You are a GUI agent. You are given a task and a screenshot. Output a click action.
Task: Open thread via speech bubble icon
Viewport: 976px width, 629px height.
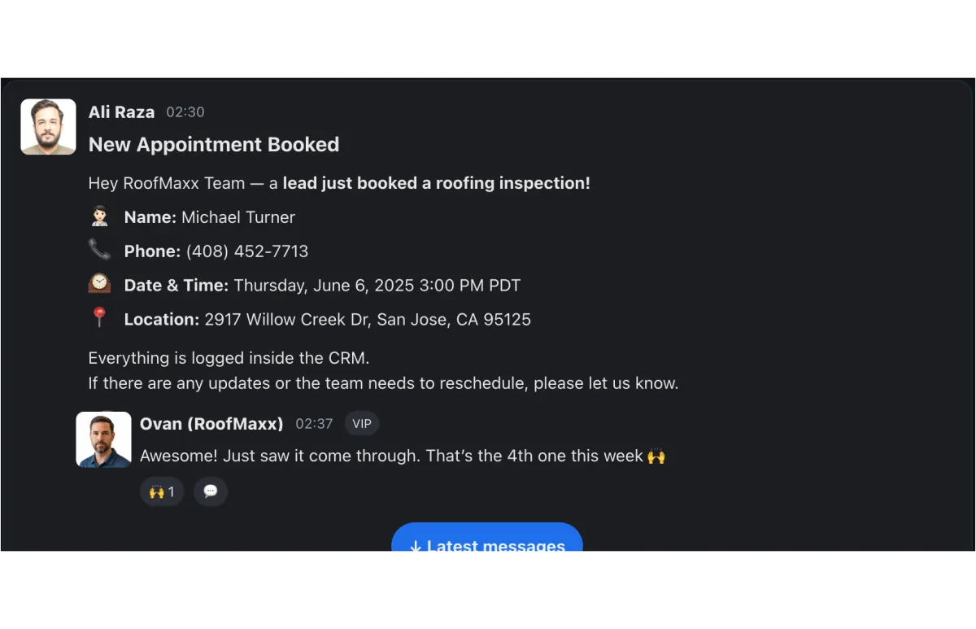[211, 491]
